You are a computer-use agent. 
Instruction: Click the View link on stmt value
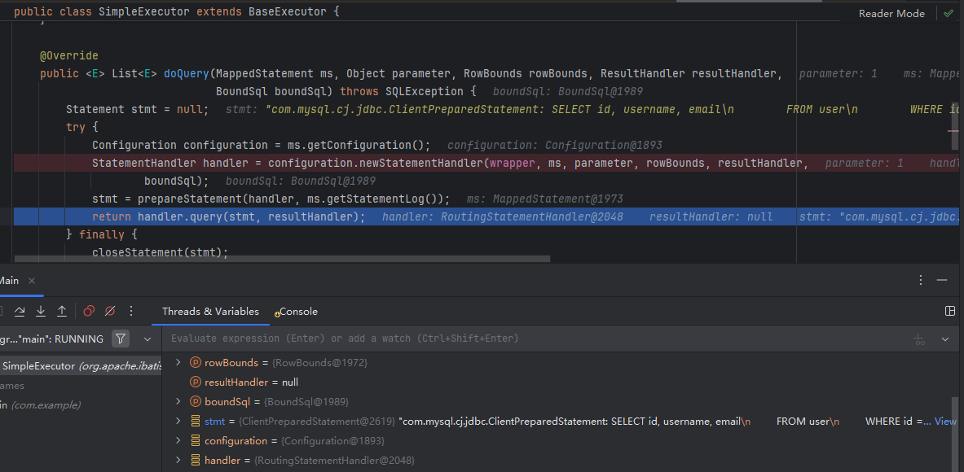pos(945,421)
